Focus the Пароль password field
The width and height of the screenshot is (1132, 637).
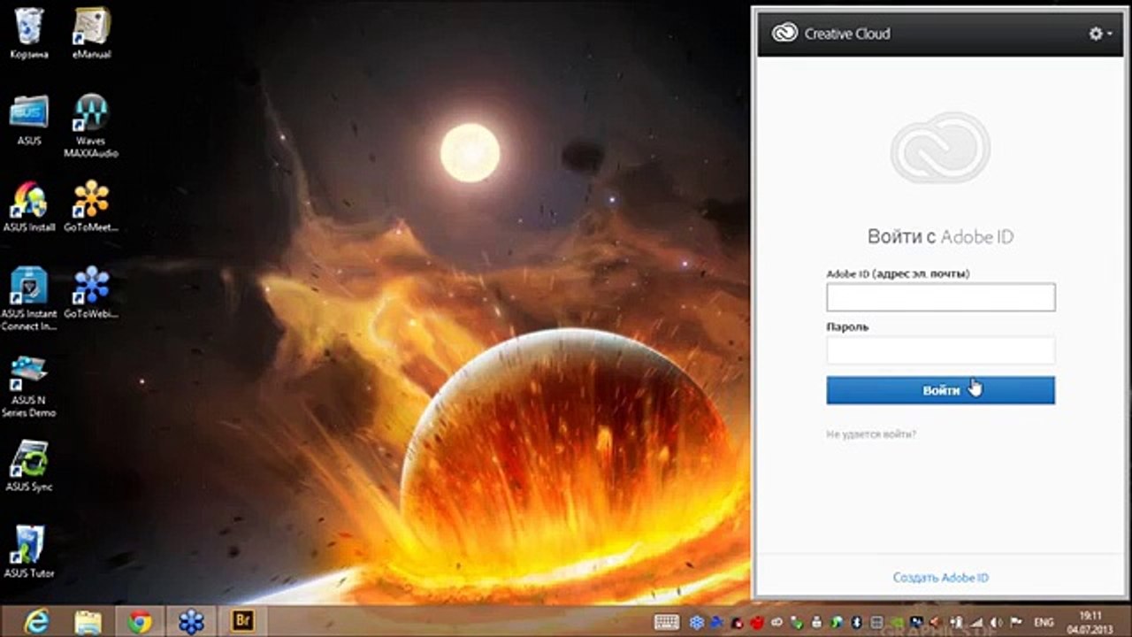[x=940, y=349]
